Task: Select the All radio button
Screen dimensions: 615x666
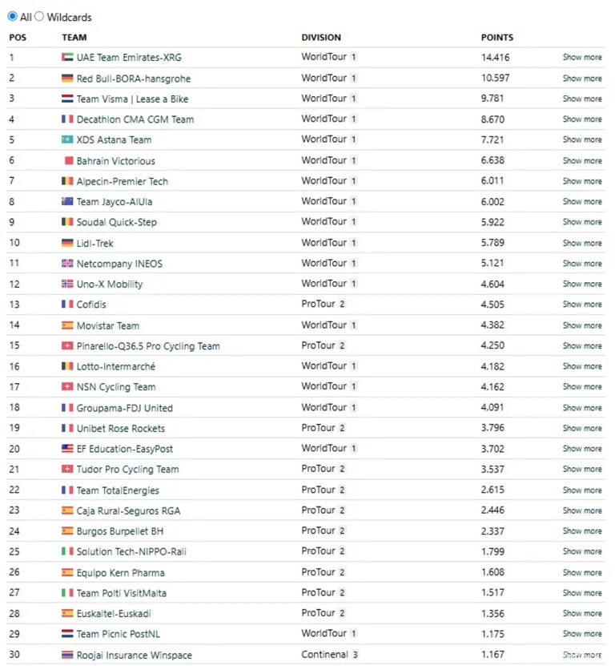Action: 13,17
